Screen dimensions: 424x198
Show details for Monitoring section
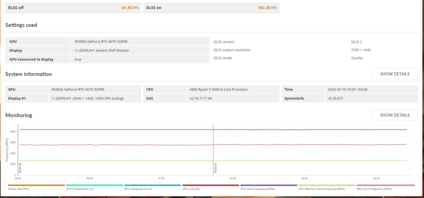(x=395, y=115)
